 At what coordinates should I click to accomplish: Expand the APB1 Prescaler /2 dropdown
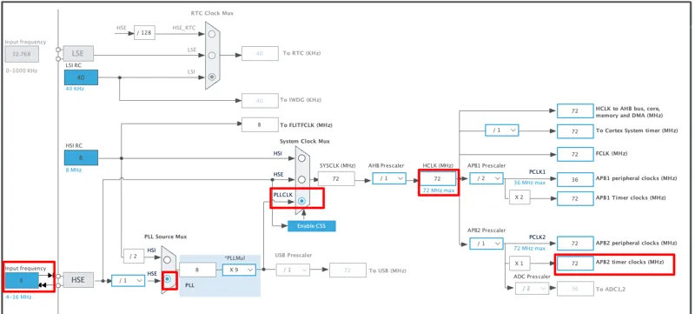coord(486,178)
